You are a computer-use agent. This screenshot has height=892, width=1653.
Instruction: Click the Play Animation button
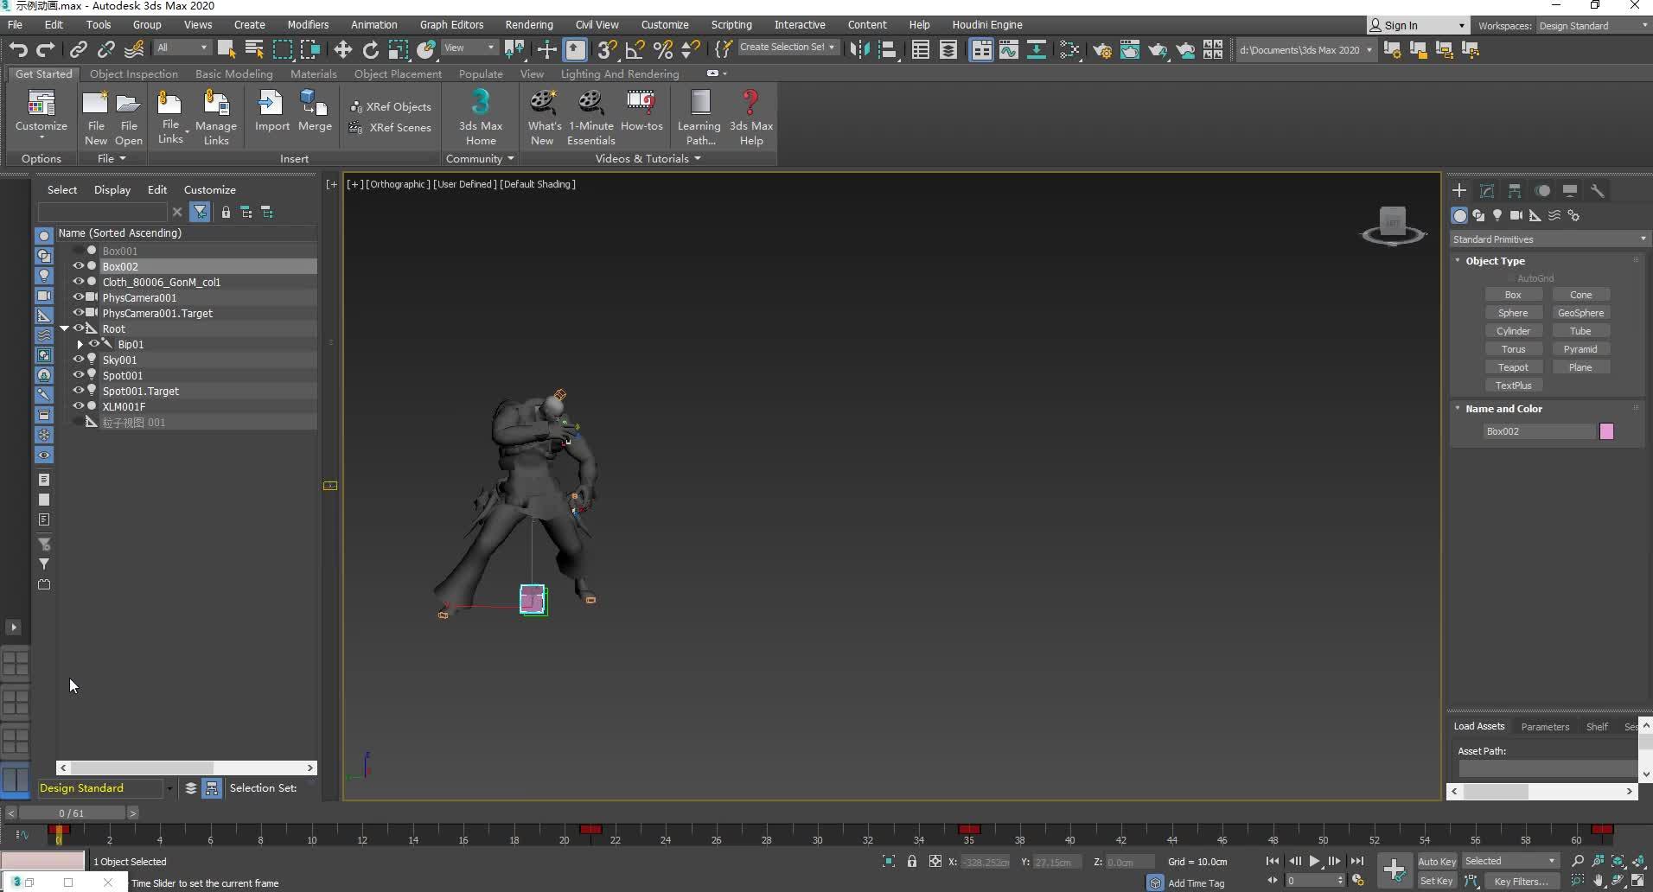pos(1314,861)
